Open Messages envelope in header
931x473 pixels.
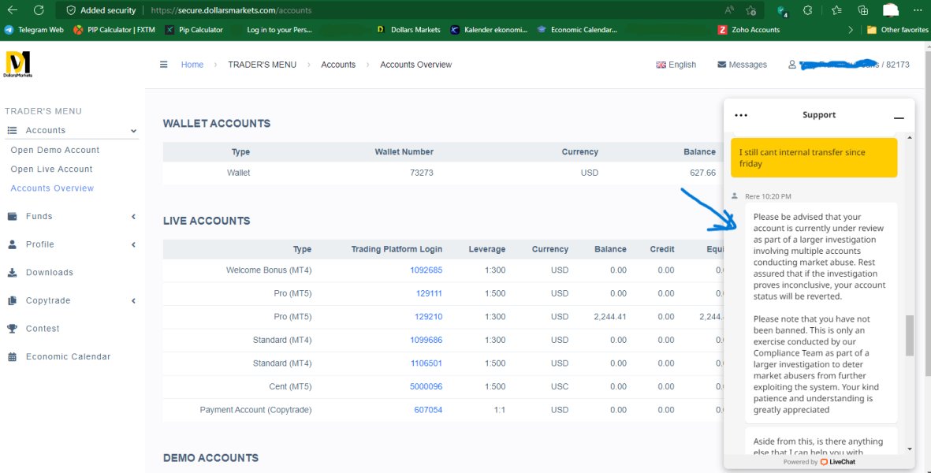(x=742, y=65)
